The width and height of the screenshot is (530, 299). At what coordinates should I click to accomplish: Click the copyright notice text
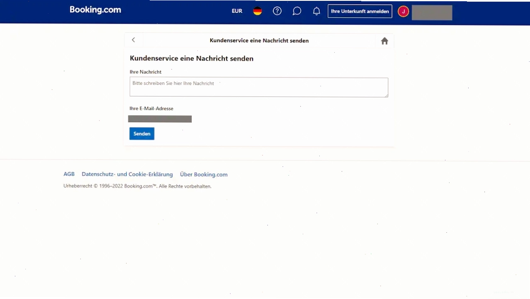(x=137, y=186)
